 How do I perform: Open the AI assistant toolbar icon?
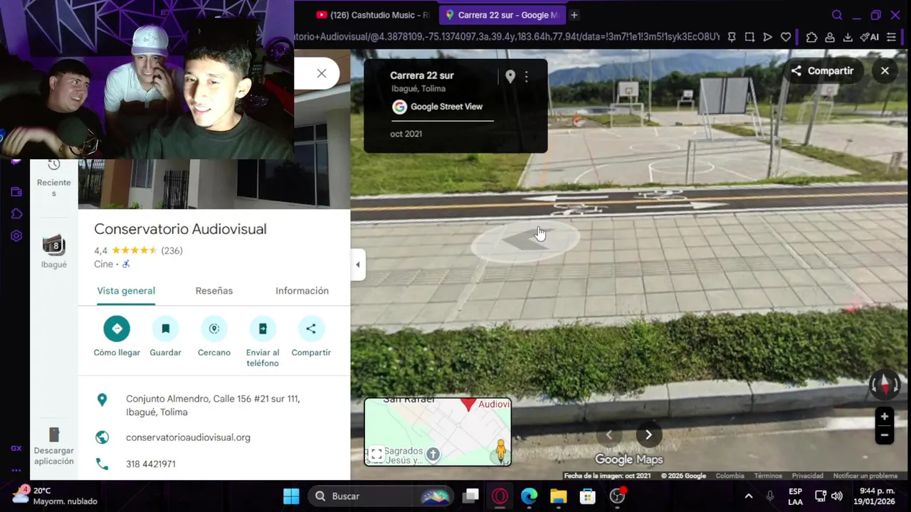pyautogui.click(x=870, y=37)
